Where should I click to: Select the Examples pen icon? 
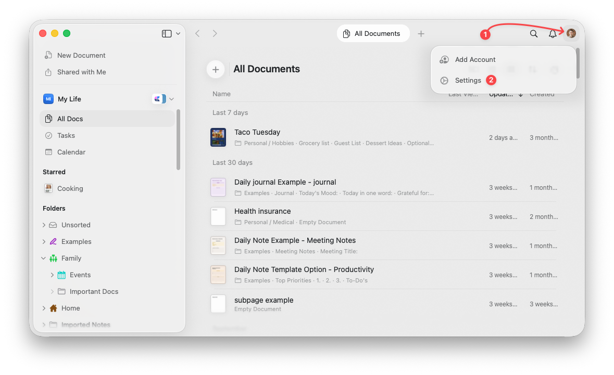53,241
